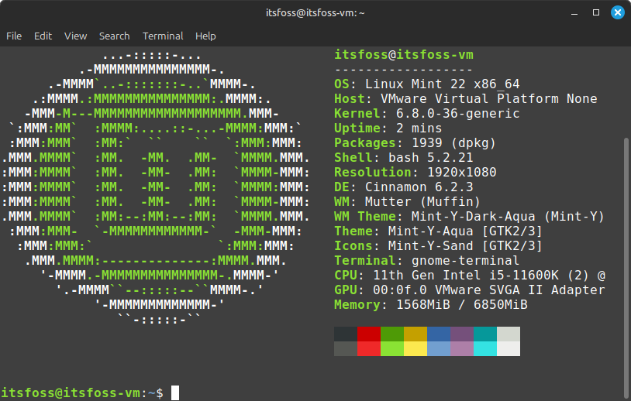Click the Uptime line '2 mins'

[388, 129]
